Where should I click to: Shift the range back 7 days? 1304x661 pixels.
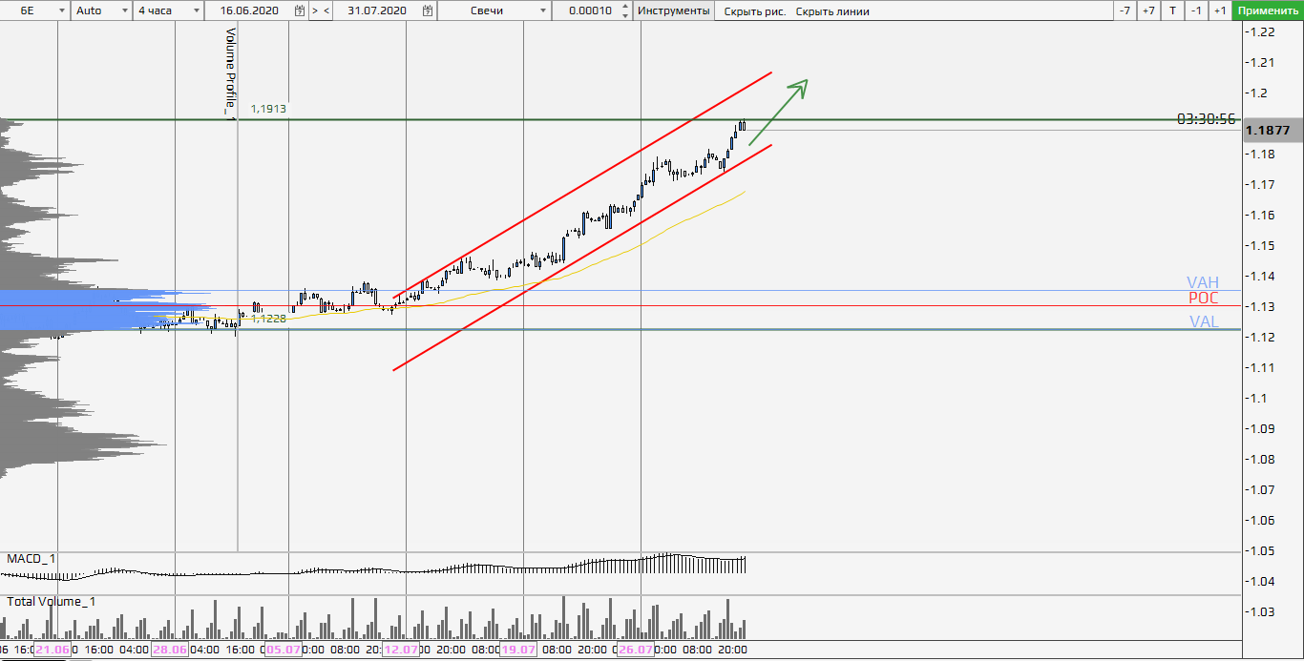[1125, 10]
